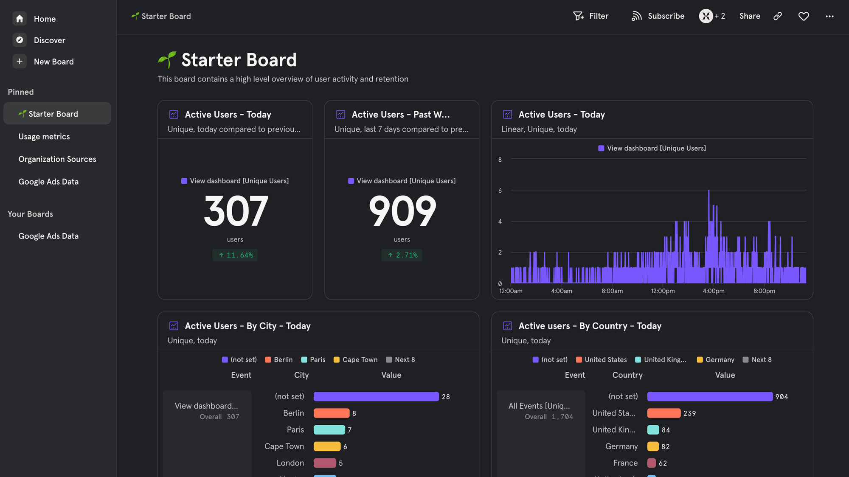This screenshot has width=849, height=477.
Task: Open Active Users - Past Week report title
Action: [x=400, y=115]
